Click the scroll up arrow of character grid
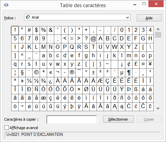 click(x=158, y=29)
